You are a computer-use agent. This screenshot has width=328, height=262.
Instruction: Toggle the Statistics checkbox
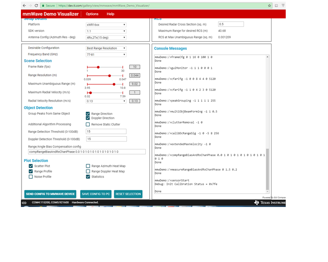click(88, 177)
